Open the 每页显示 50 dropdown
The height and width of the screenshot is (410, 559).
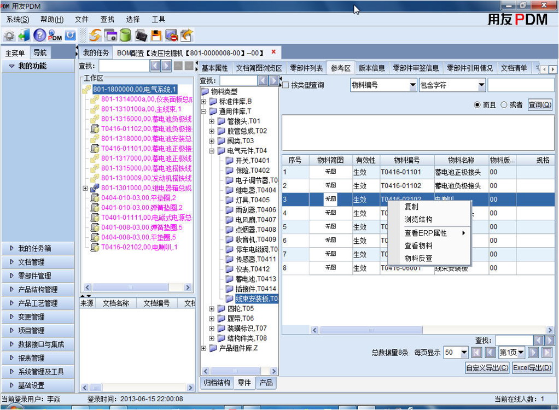pyautogui.click(x=464, y=353)
